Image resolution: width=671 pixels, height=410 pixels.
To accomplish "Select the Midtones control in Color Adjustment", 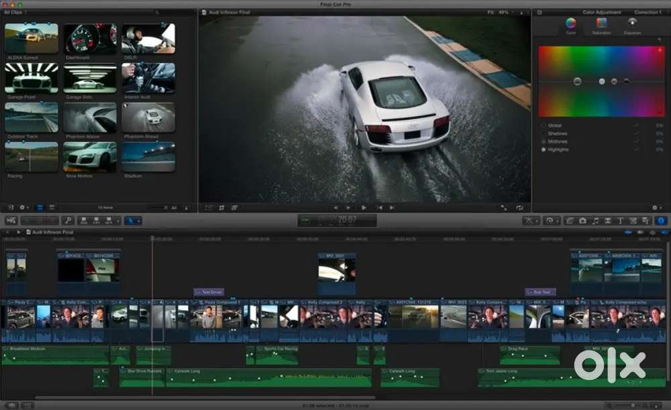I will pyautogui.click(x=544, y=141).
